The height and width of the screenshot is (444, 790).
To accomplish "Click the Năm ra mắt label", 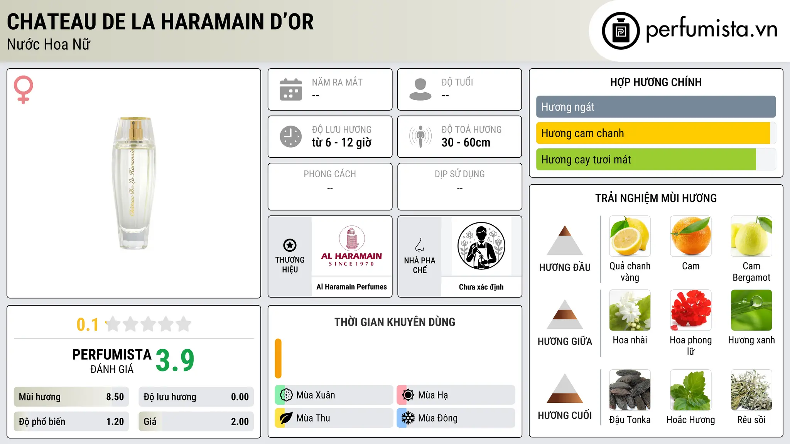I will [337, 82].
